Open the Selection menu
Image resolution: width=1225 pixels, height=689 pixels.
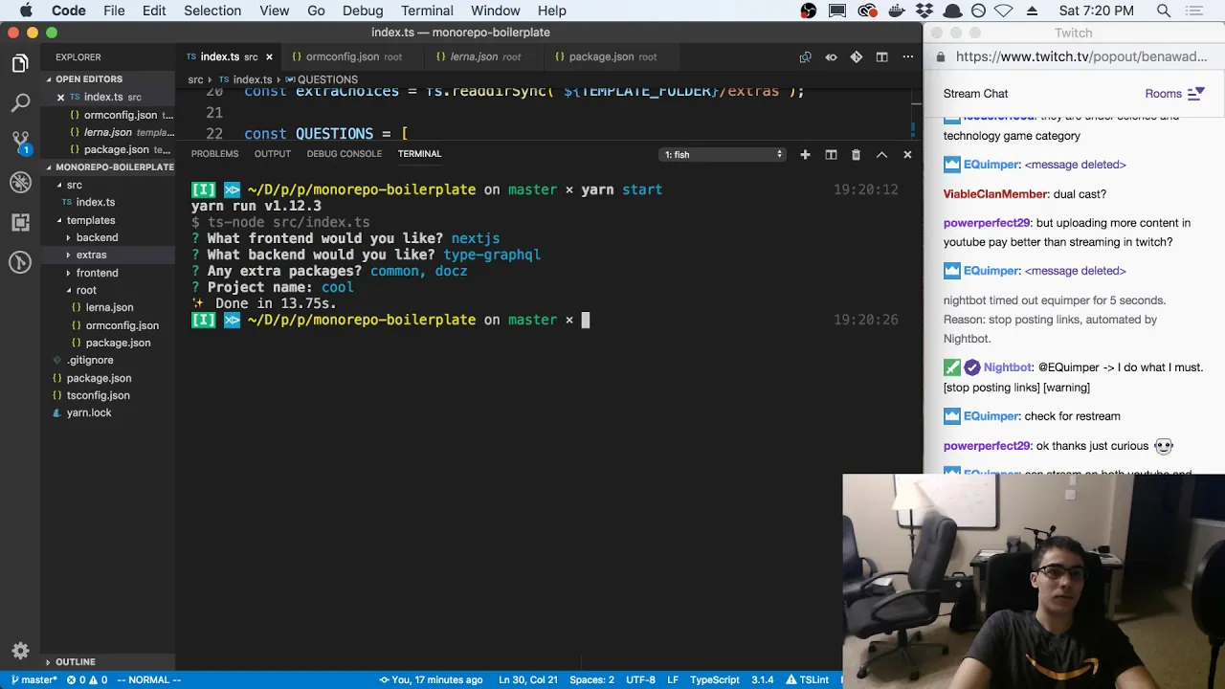coord(212,11)
